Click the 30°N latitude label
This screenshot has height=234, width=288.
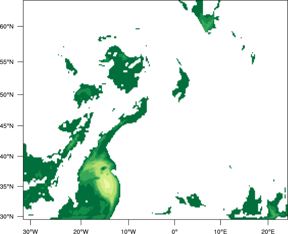(x=7, y=217)
